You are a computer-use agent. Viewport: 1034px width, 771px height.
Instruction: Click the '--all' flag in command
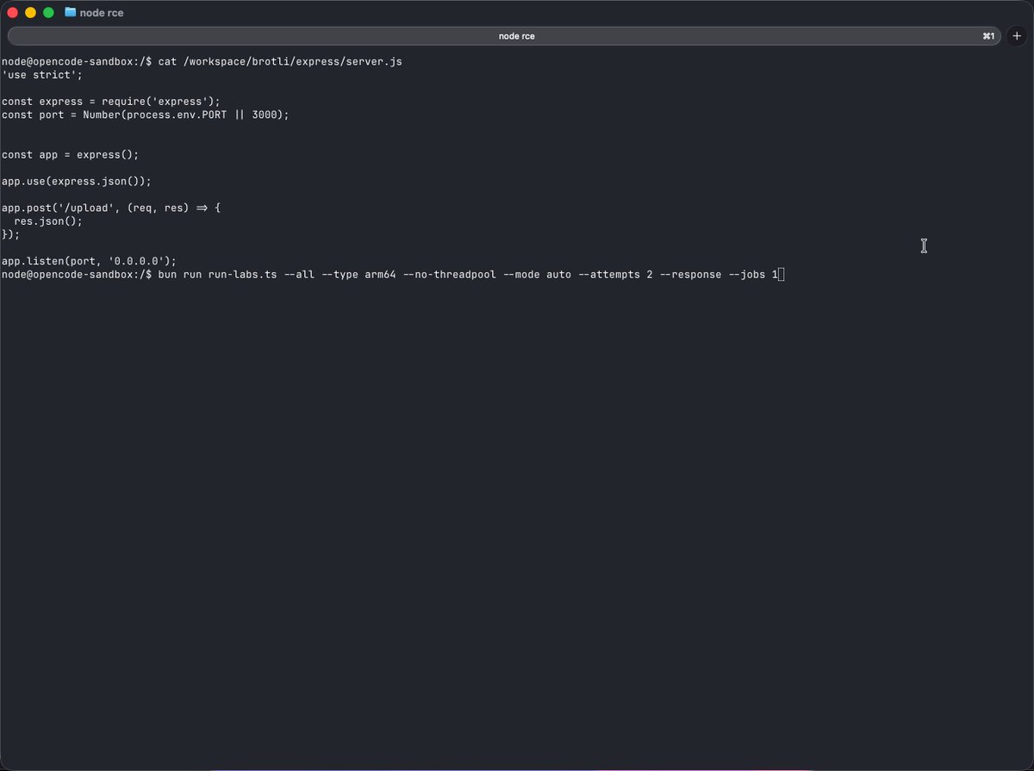pyautogui.click(x=299, y=274)
